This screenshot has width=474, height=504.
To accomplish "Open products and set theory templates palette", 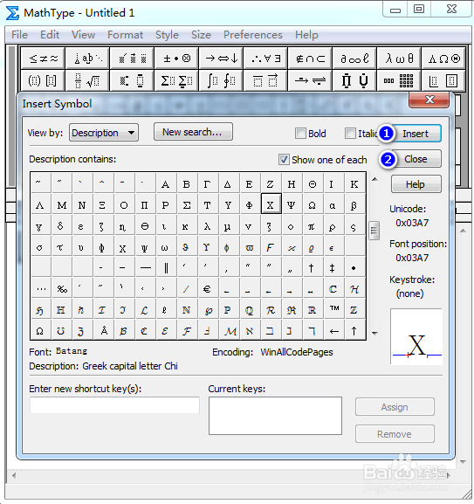I will tap(354, 80).
